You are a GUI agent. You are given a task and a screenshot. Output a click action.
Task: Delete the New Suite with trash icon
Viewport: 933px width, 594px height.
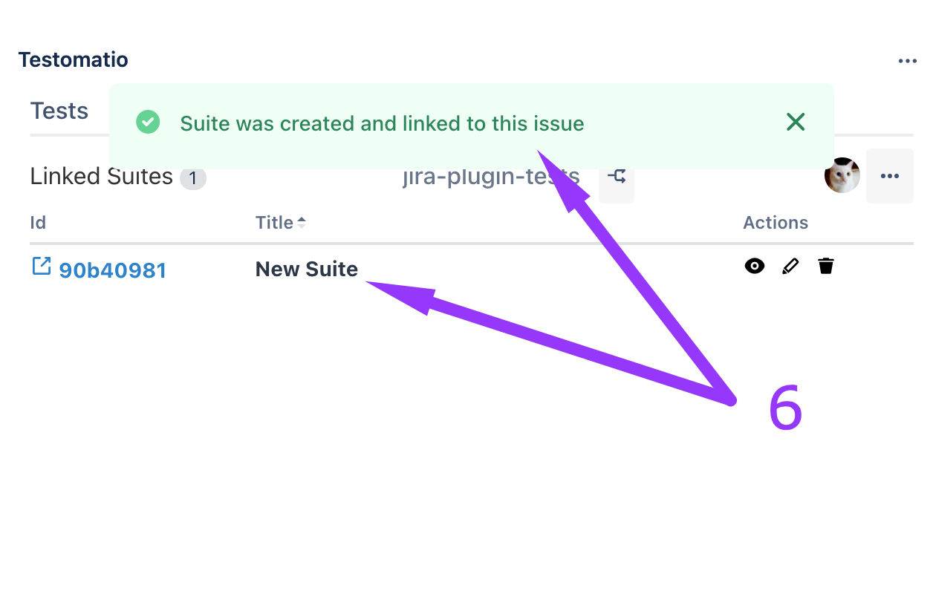pos(826,266)
